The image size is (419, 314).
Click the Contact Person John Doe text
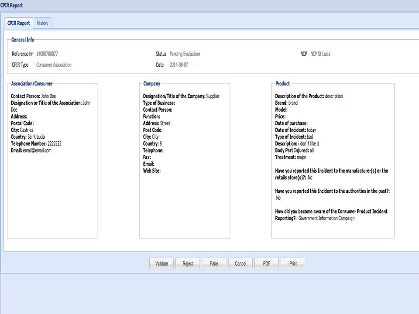[x=34, y=96]
